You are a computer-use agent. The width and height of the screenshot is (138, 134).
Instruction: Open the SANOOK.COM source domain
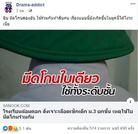(x=16, y=106)
